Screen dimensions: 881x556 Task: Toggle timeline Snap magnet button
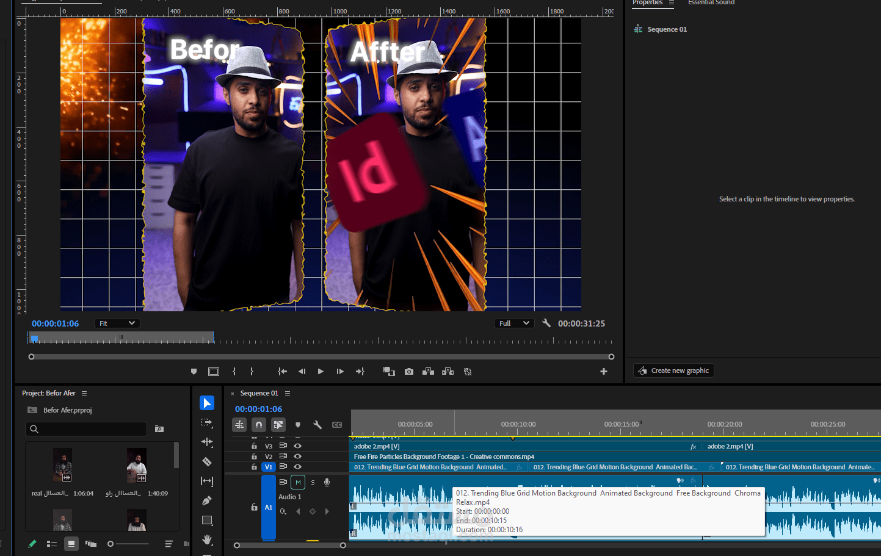[259, 425]
